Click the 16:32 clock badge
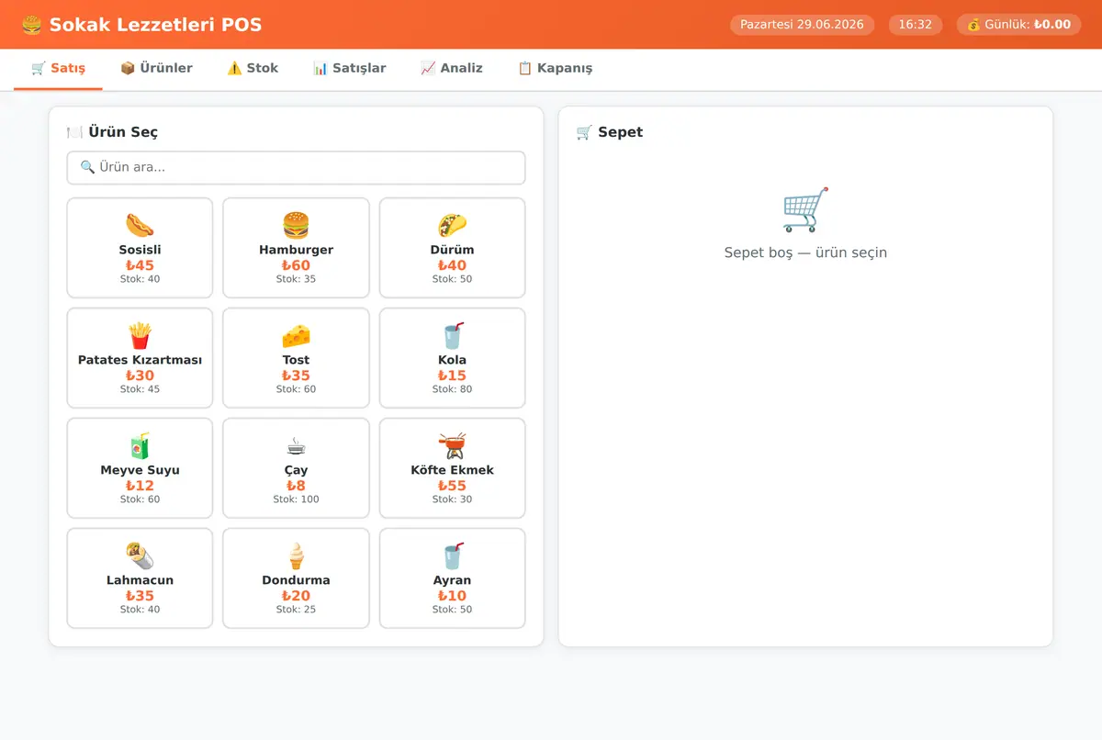This screenshot has height=740, width=1102. [x=916, y=25]
